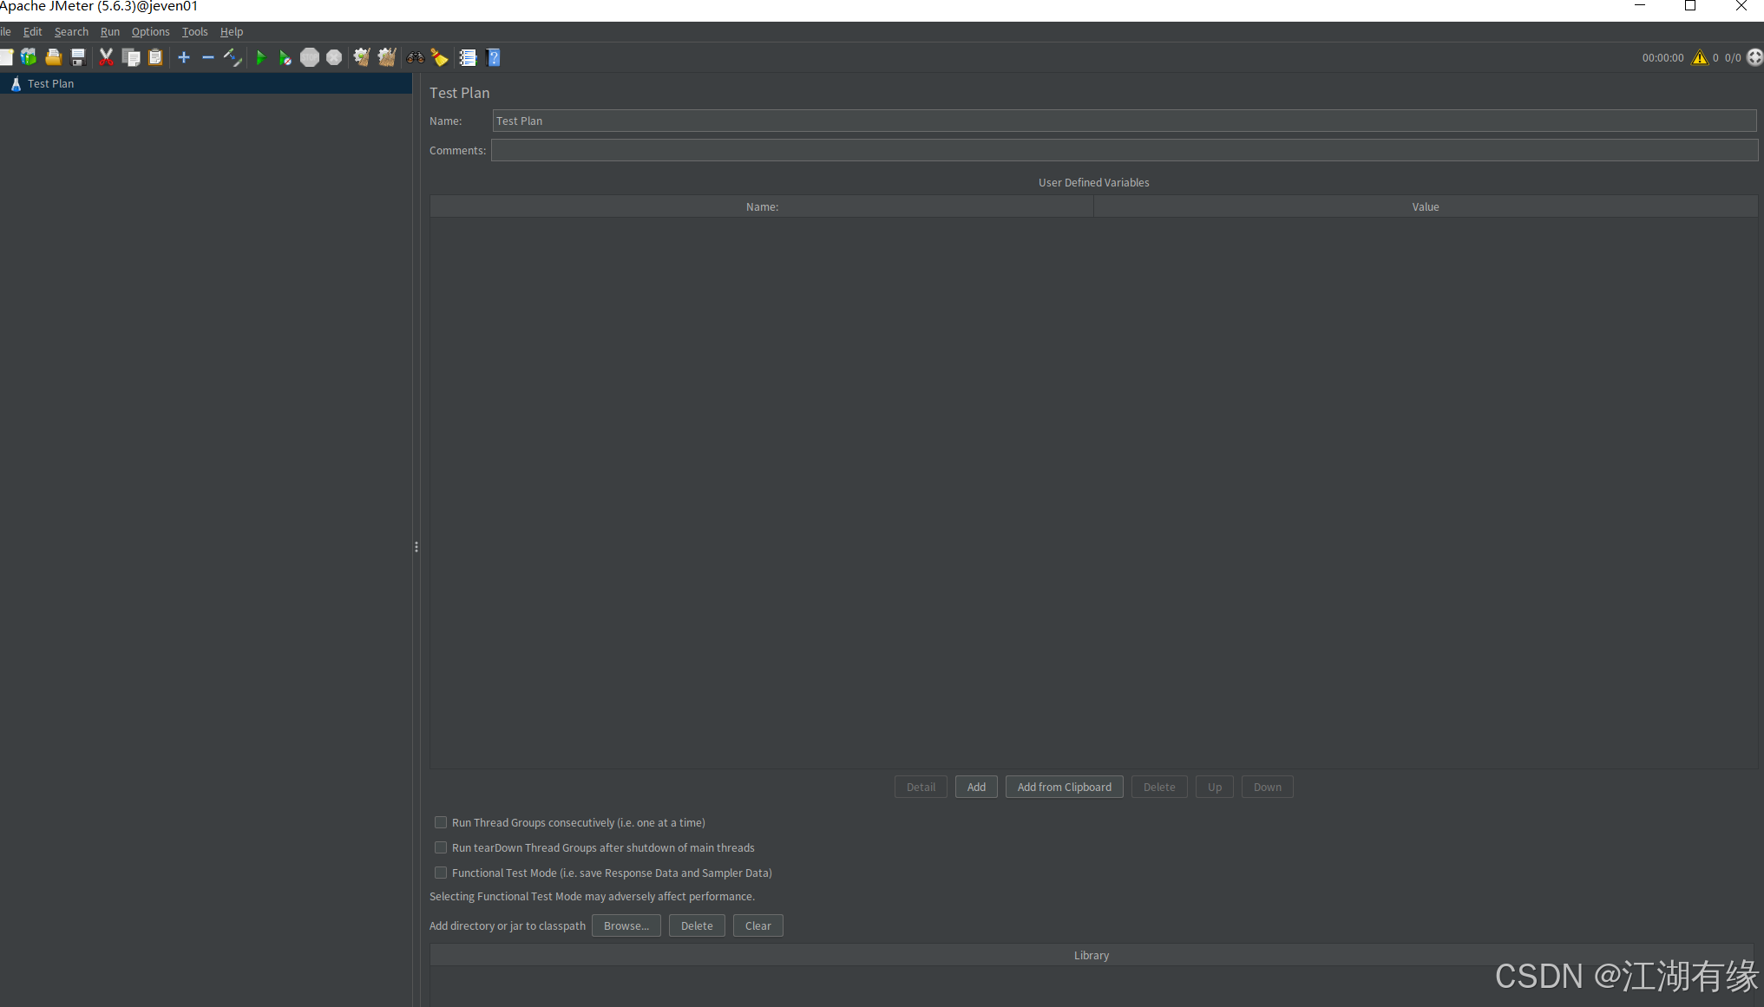Click Browse... for classpath
The width and height of the screenshot is (1764, 1007).
626,925
